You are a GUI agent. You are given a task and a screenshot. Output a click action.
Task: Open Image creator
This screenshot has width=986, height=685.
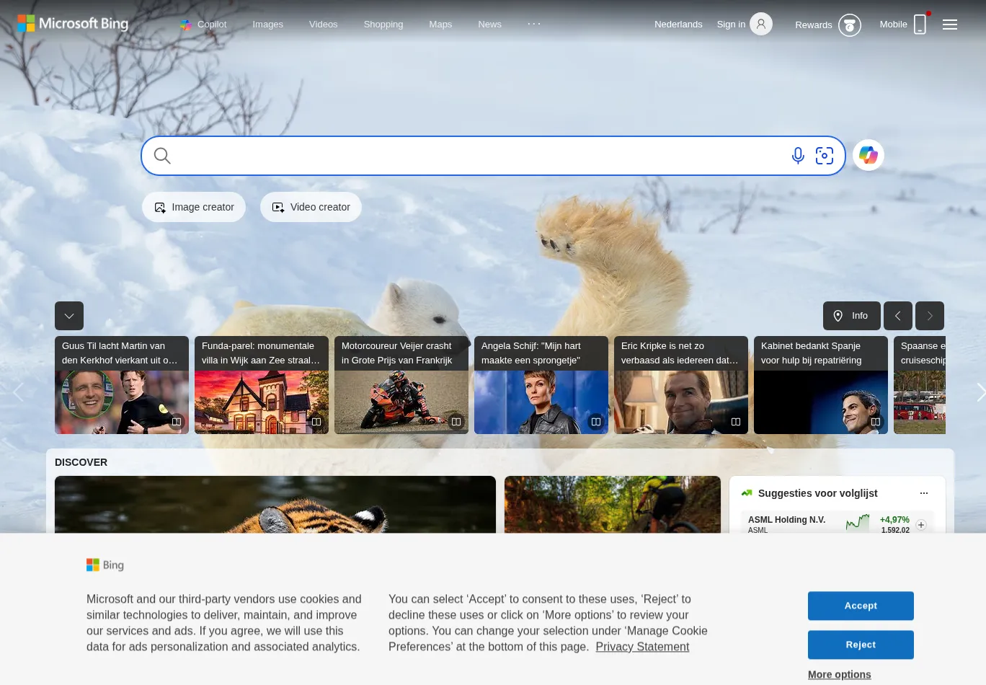tap(194, 207)
